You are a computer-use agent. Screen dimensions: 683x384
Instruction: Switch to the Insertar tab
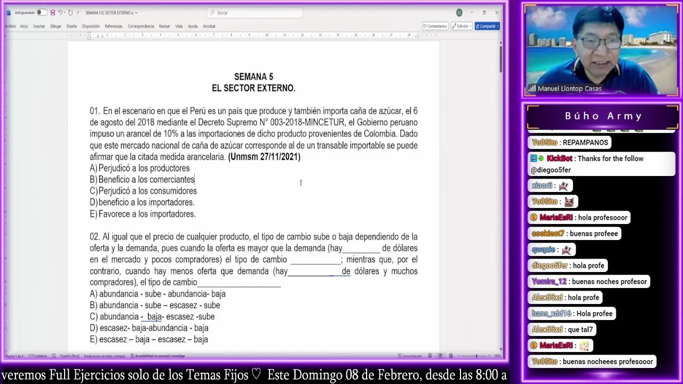(x=39, y=26)
